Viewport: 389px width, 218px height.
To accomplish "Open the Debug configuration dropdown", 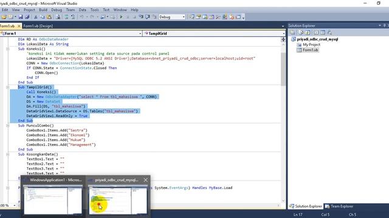I will [x=184, y=17].
